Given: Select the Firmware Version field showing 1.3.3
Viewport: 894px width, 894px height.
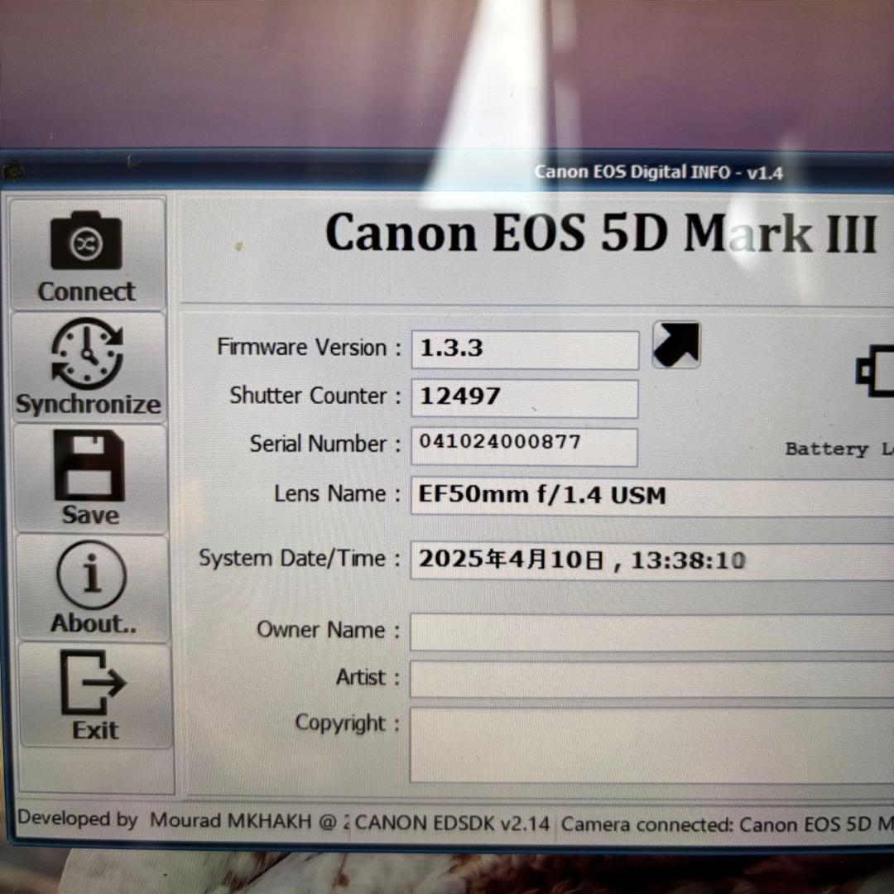Looking at the screenshot, I should pos(524,349).
